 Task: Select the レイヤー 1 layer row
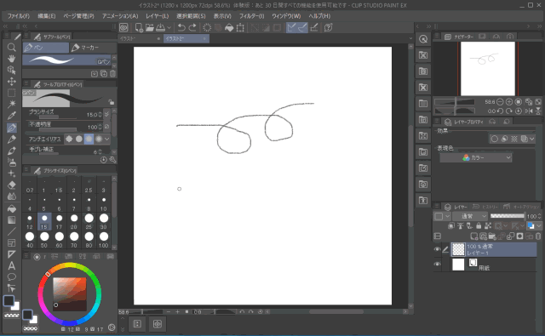coord(494,249)
